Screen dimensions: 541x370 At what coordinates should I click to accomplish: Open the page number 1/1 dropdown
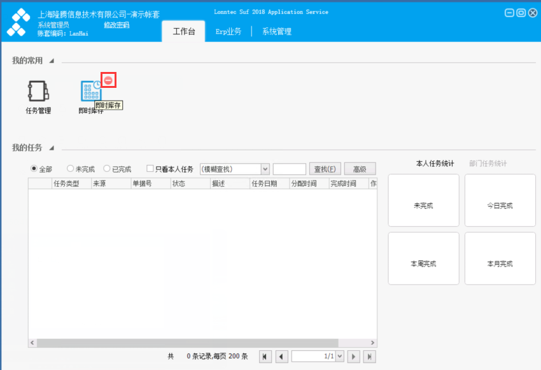[x=339, y=357]
